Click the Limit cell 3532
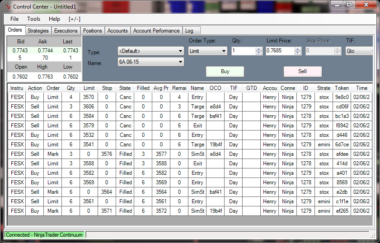The height and width of the screenshot is (243, 380). pos(89,135)
